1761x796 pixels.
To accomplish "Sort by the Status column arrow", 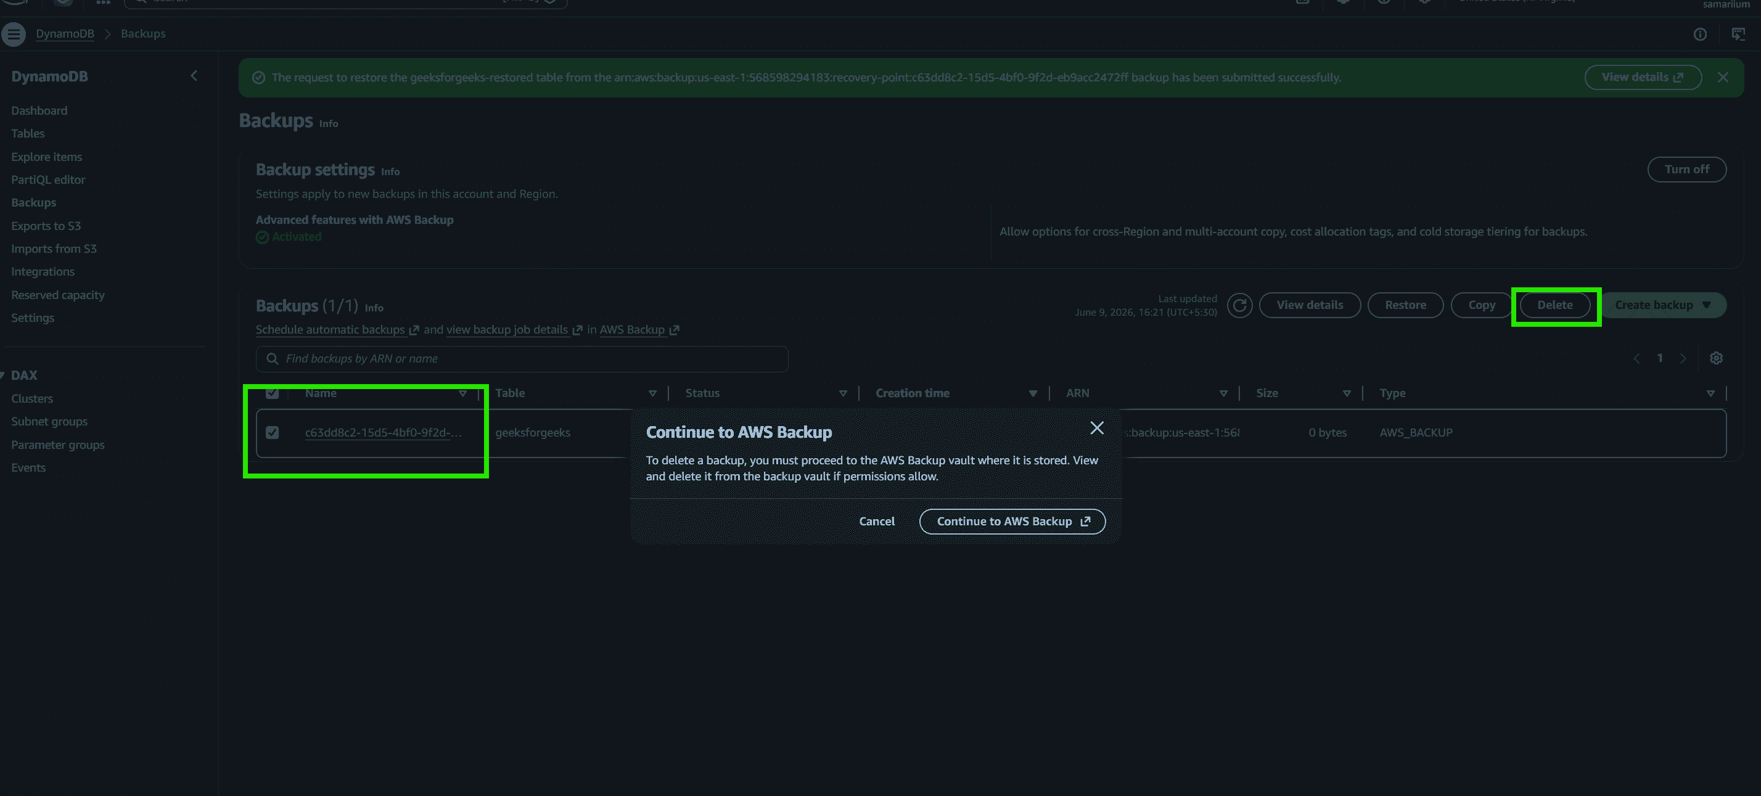I will [843, 393].
